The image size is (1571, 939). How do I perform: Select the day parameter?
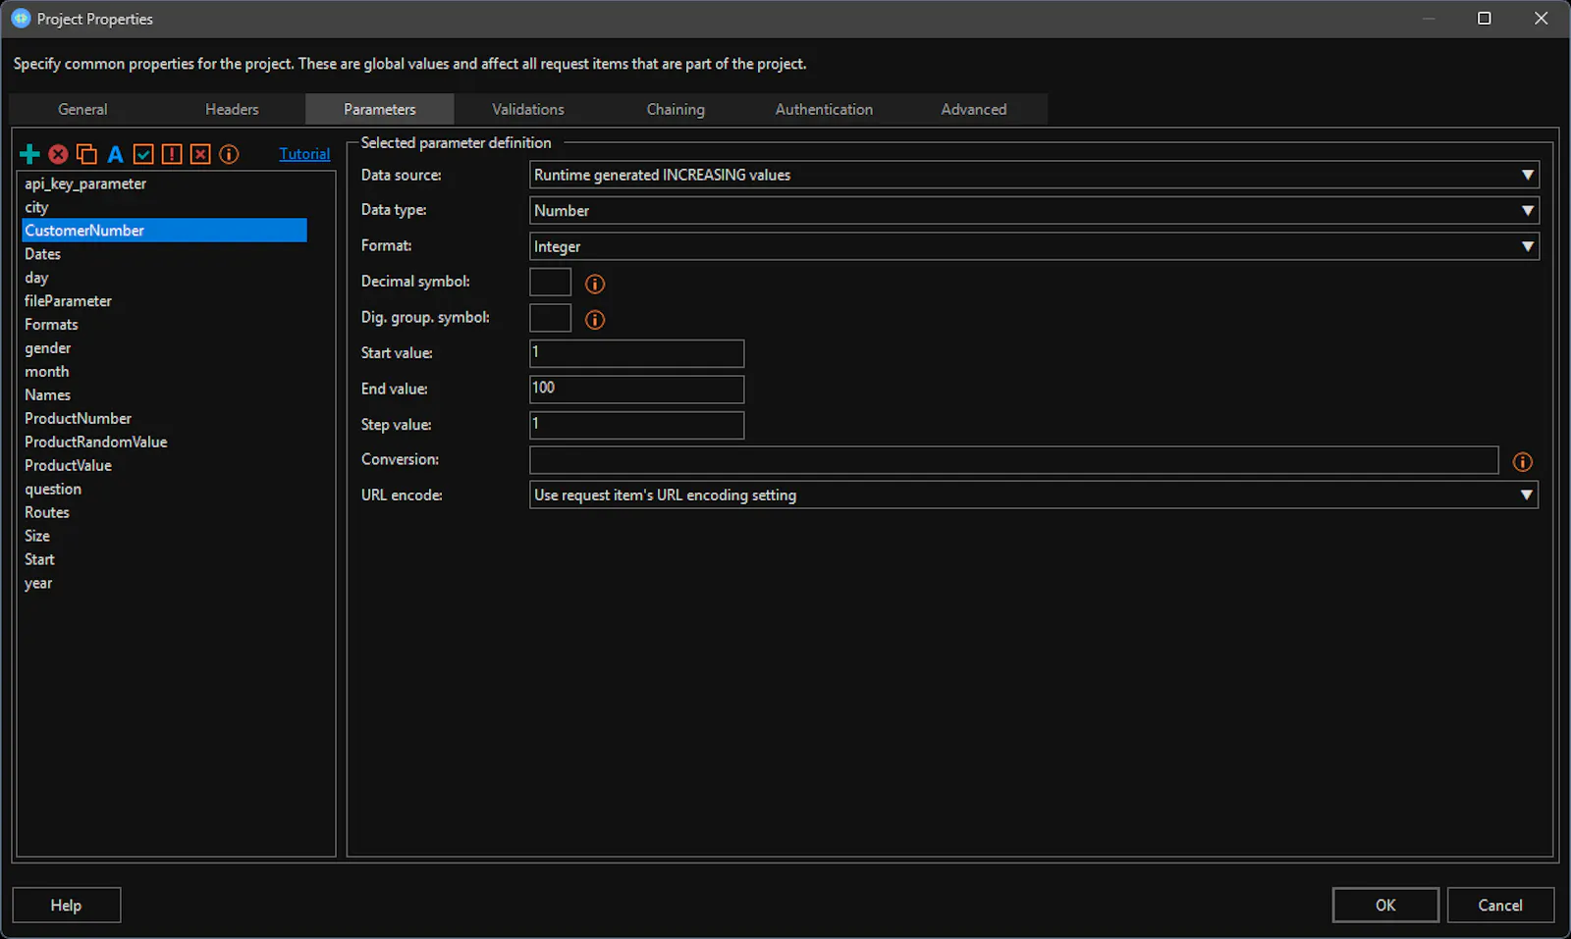click(x=164, y=278)
